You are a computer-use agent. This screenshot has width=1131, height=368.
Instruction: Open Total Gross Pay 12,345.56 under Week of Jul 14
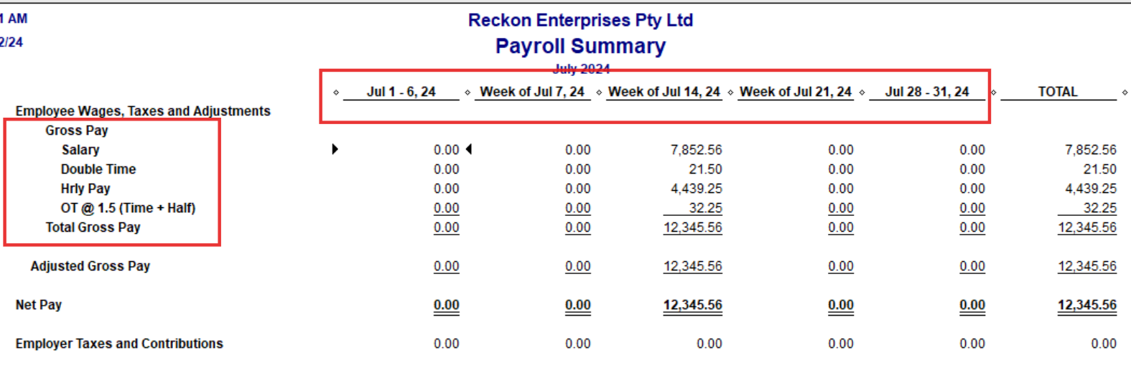pyautogui.click(x=693, y=227)
